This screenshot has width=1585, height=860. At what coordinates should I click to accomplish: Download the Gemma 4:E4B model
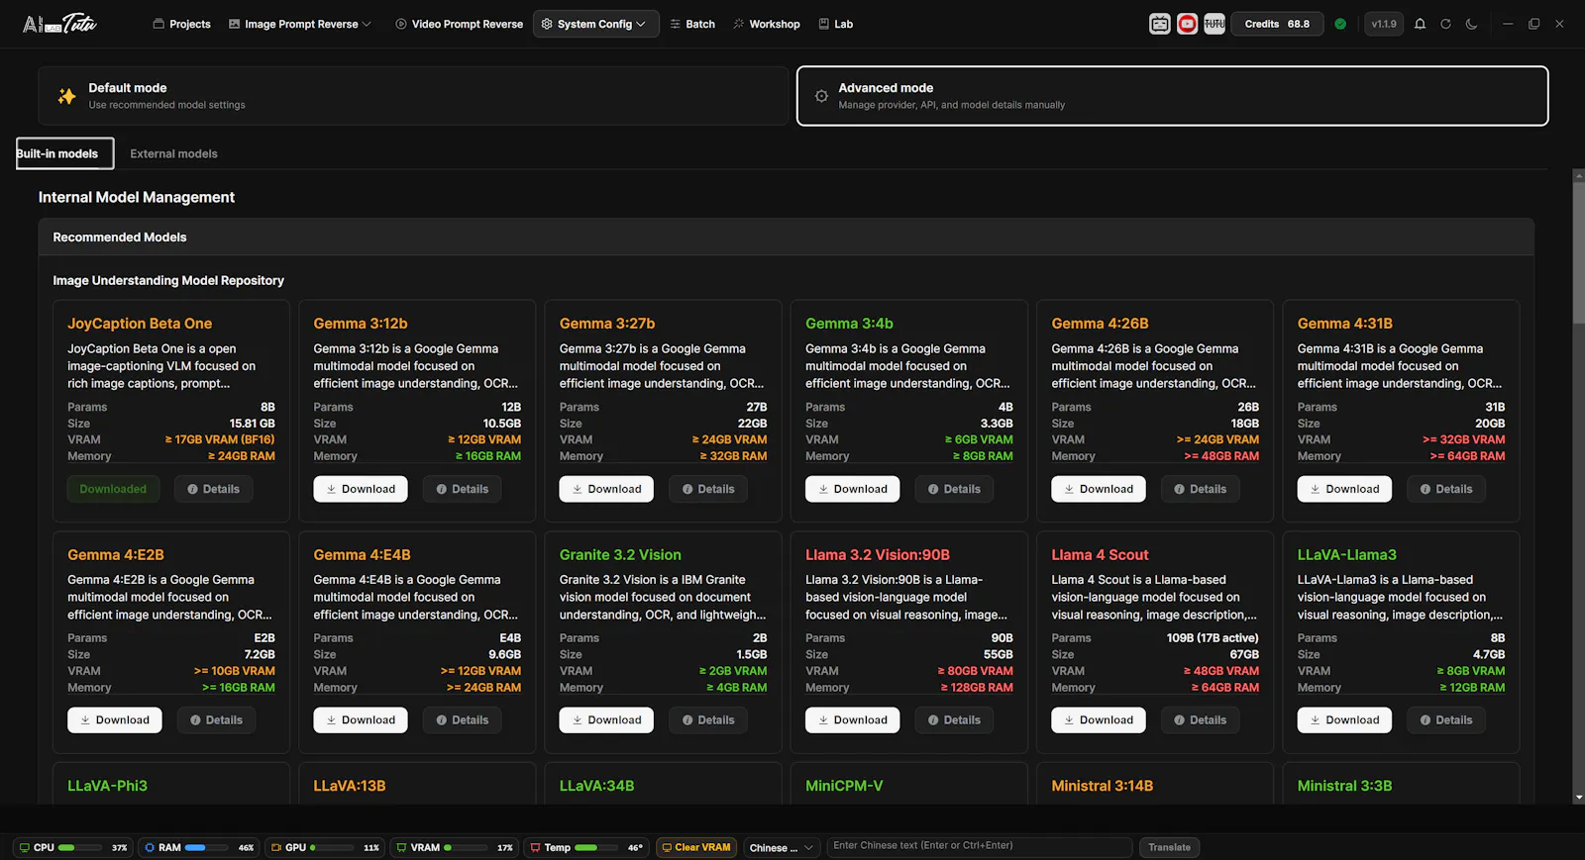pyautogui.click(x=361, y=720)
